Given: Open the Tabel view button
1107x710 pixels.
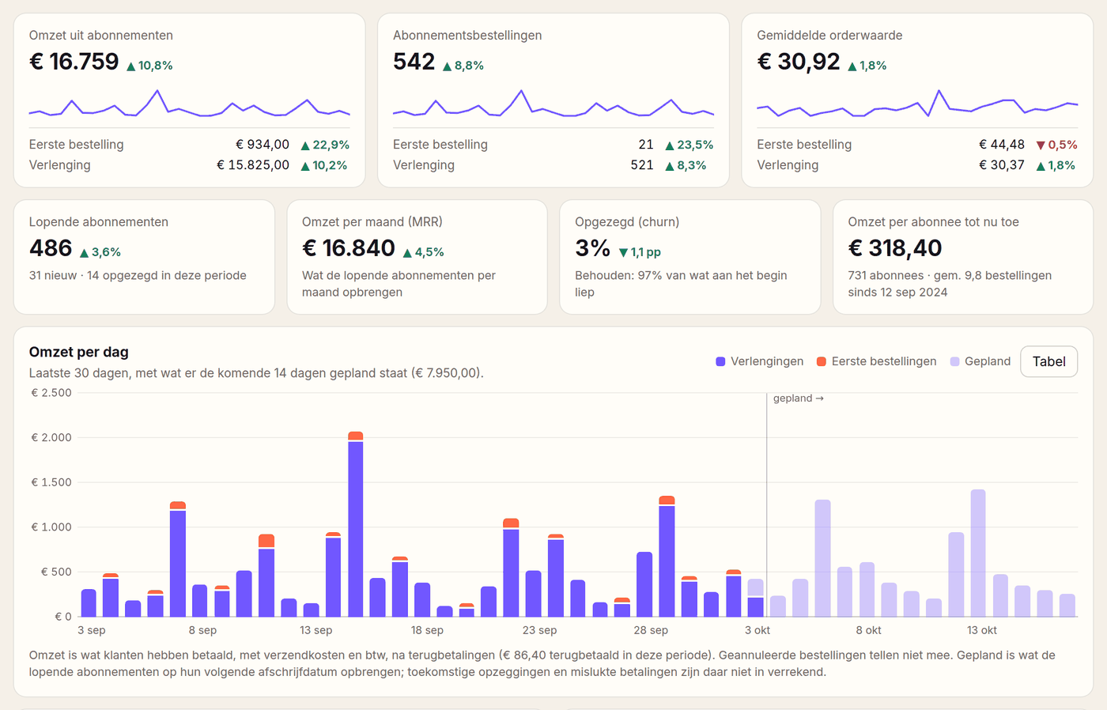Looking at the screenshot, I should [x=1048, y=361].
